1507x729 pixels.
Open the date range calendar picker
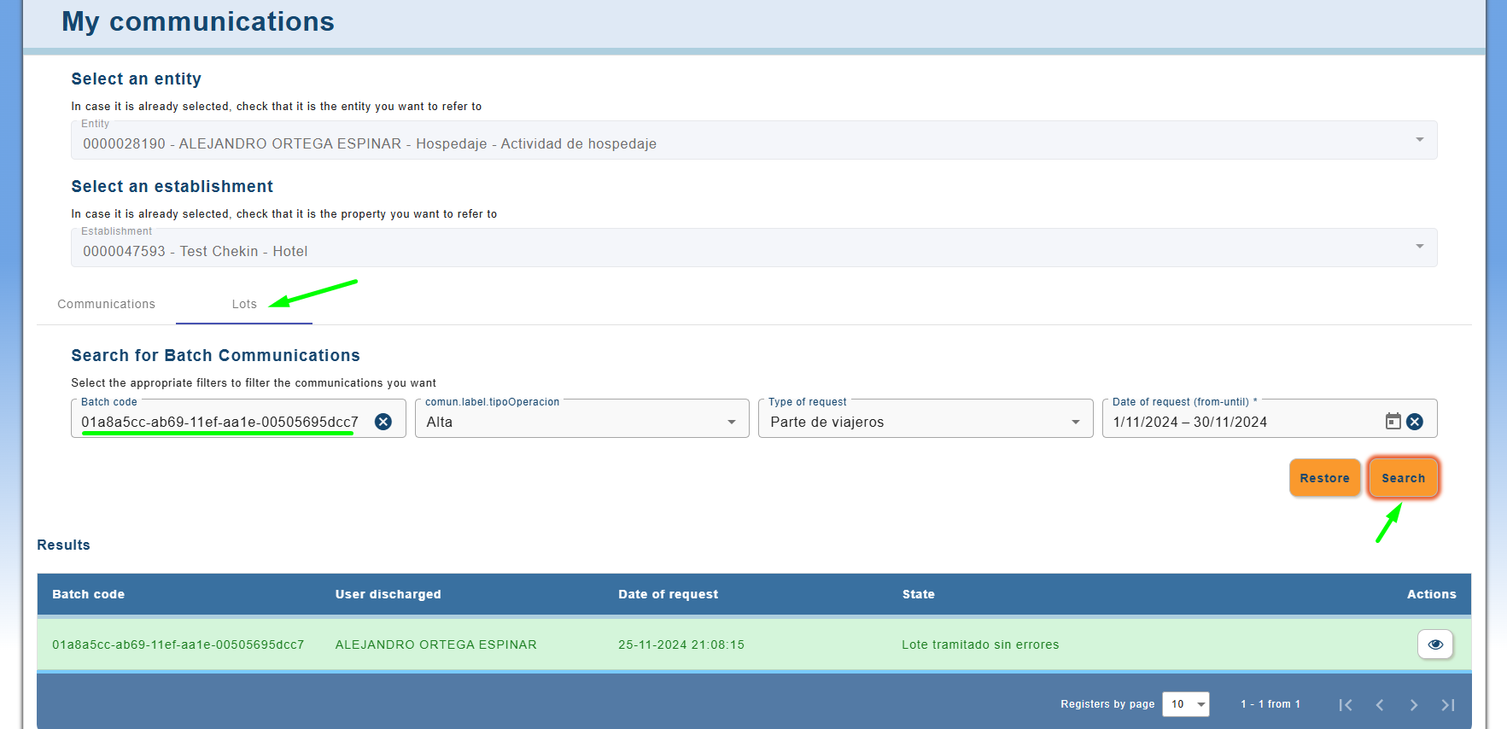pos(1393,422)
